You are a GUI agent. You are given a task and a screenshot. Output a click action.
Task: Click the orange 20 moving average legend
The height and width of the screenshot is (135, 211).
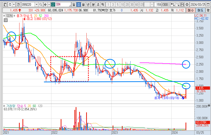coord(36,16)
